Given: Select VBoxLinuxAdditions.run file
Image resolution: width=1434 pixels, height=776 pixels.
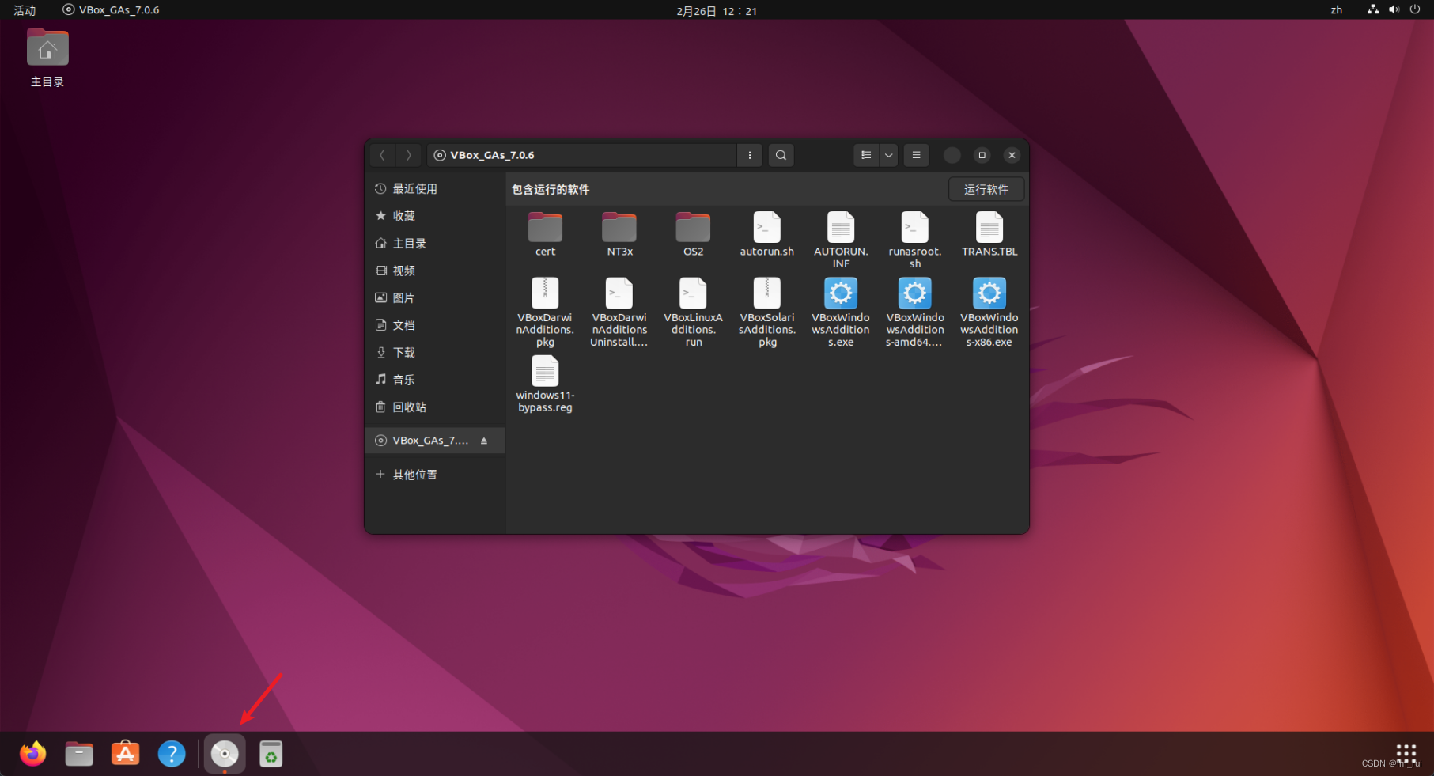Looking at the screenshot, I should click(x=693, y=312).
